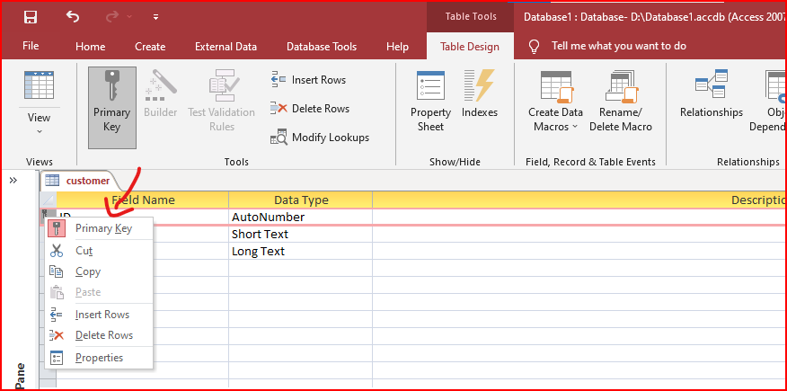Click the Builder wand icon
This screenshot has width=787, height=391.
[161, 84]
